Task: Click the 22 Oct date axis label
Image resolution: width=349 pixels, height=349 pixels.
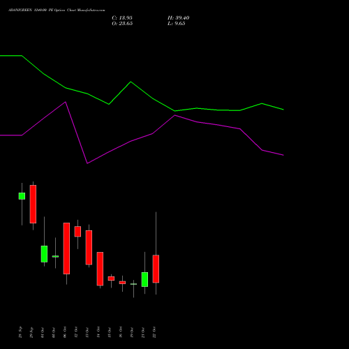Action: coord(154,332)
